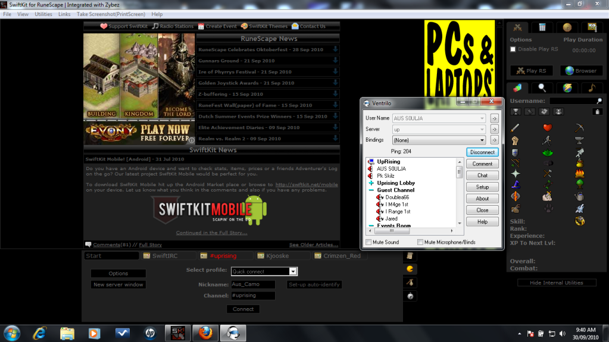Switch to the #uprising chat tab
609x342 pixels.
coord(223,256)
